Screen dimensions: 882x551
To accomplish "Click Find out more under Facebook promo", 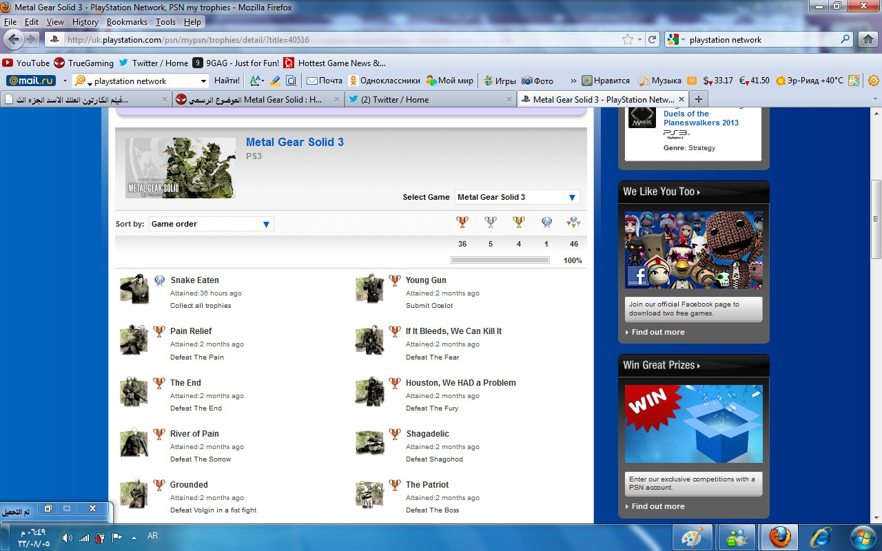I will (x=658, y=332).
